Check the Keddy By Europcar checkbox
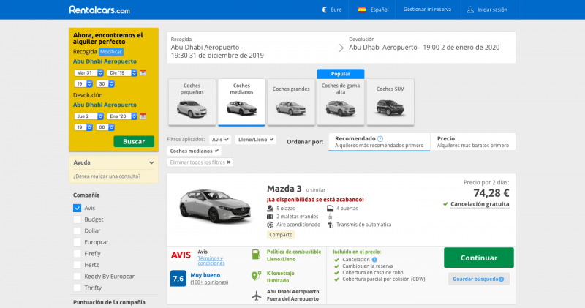This screenshot has width=585, height=308. point(78,277)
